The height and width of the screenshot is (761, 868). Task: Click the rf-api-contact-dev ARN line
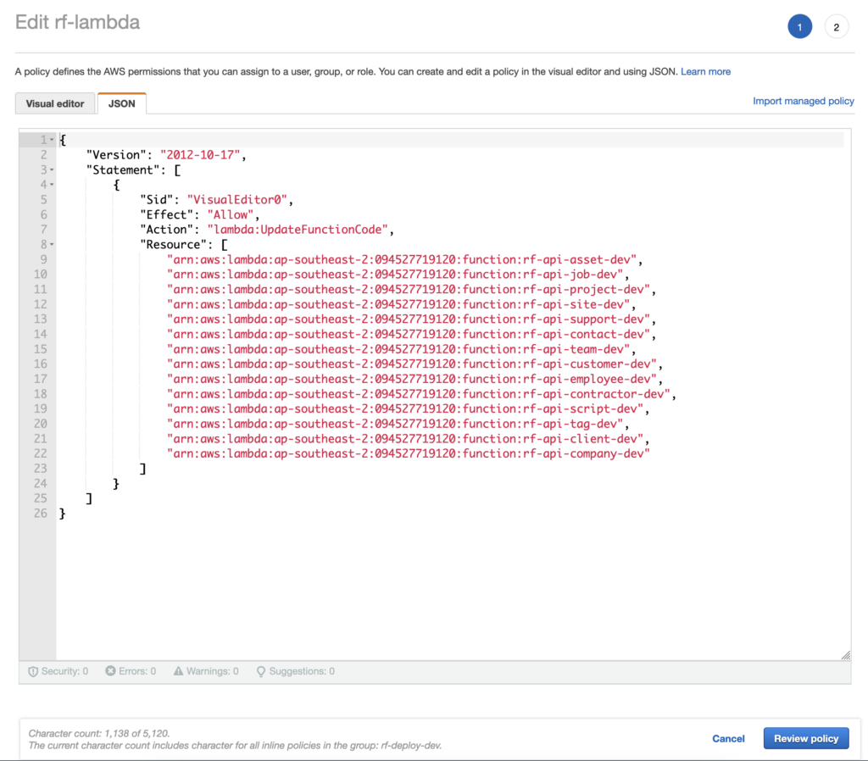click(408, 334)
